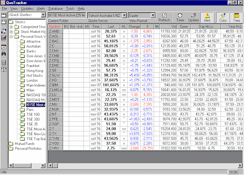This screenshot has height=175, width=244.
Task: Click the Personal Portfolios folder icon
Action: pos(11,148)
